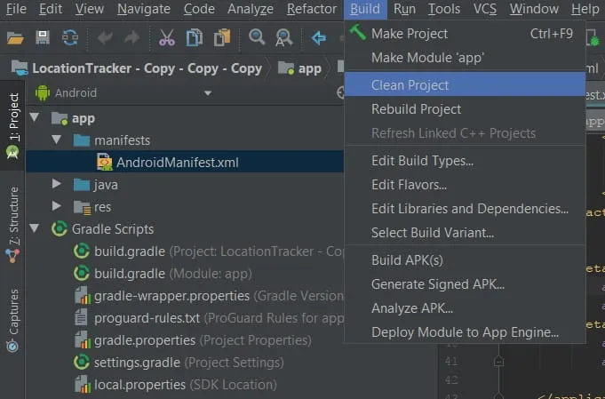Screen dimensions: 605x399
Task: Collapse the Gradle Scripts node
Action: (35, 228)
